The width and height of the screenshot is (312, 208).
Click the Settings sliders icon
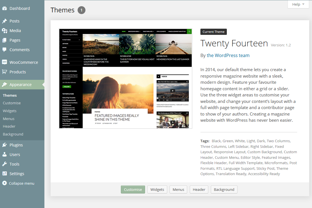coord(4,173)
